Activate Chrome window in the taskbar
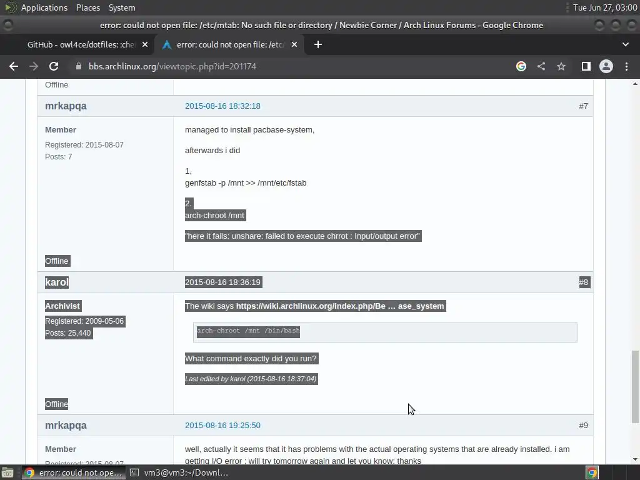 point(72,473)
